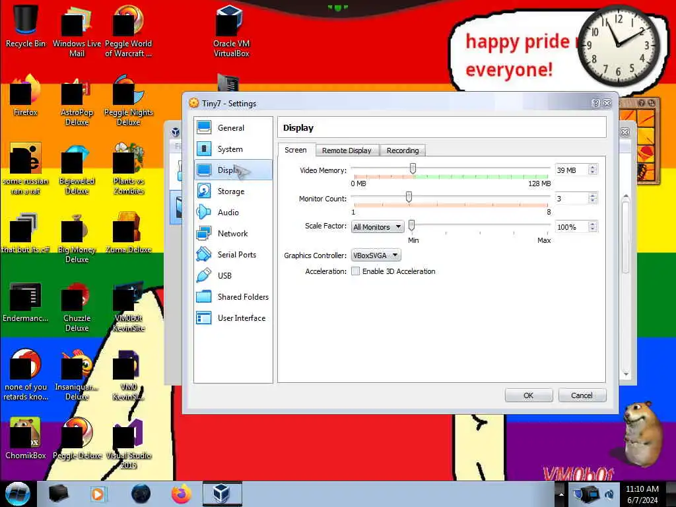The height and width of the screenshot is (507, 676).
Task: Click the taskbar clock showing 11:10 AM
Action: point(642,494)
